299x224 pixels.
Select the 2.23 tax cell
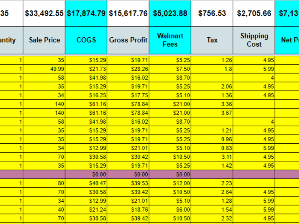(212, 183)
